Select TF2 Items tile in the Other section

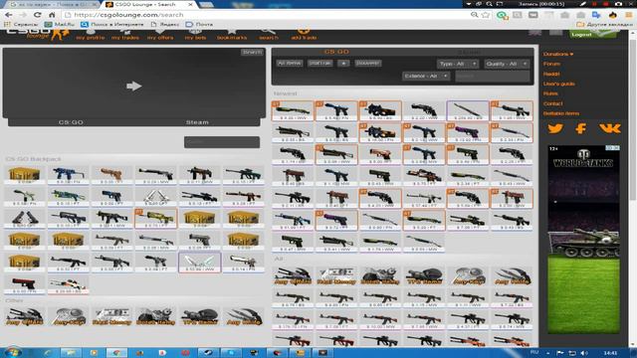[200, 316]
